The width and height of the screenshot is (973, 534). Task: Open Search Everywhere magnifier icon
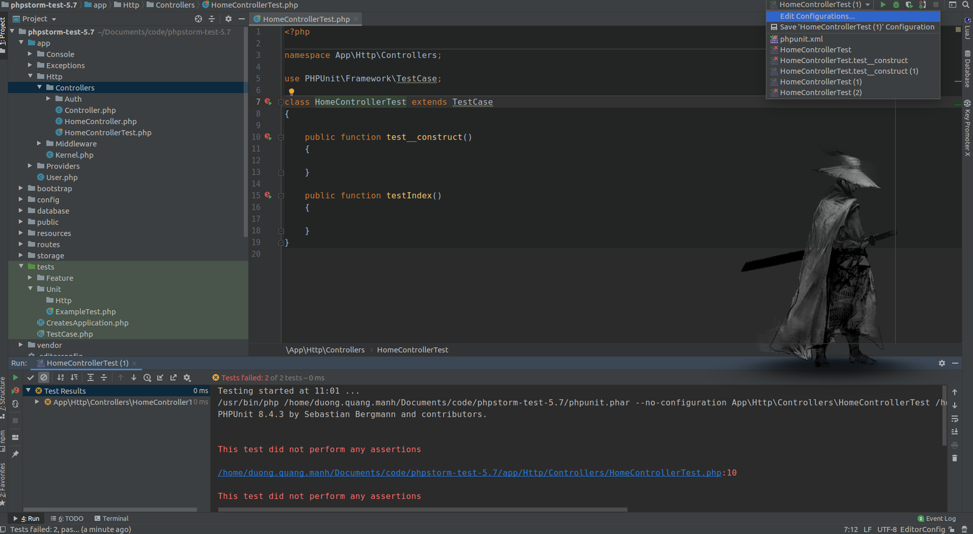966,5
